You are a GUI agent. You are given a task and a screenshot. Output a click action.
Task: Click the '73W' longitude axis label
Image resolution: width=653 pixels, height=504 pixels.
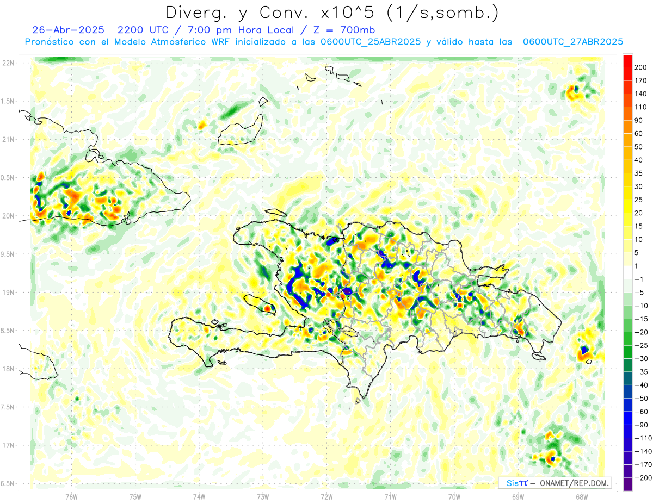263,496
